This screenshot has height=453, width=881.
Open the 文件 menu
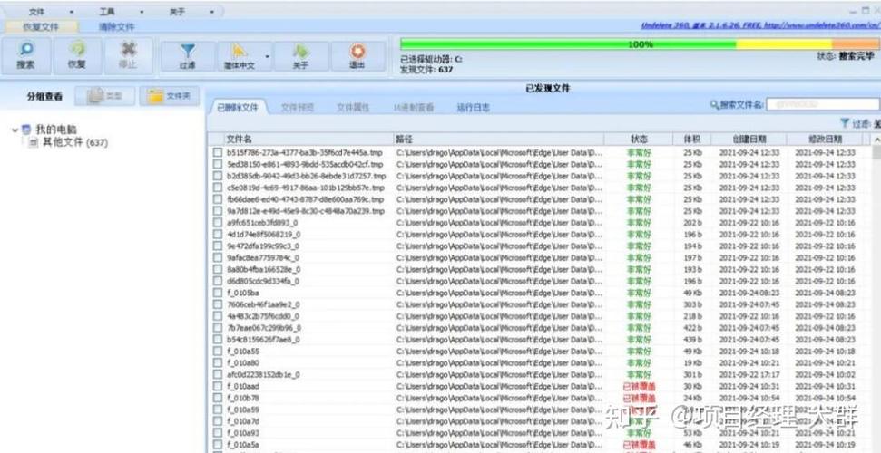(x=37, y=11)
